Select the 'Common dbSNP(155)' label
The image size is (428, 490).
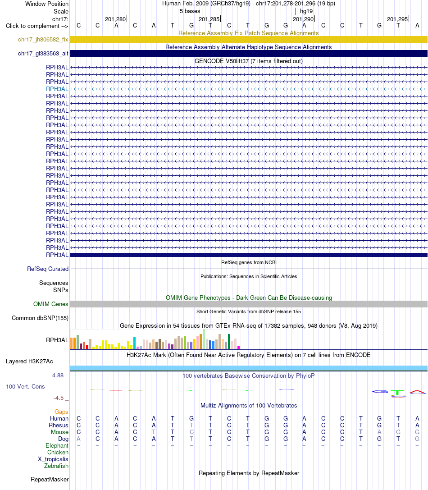coord(40,318)
